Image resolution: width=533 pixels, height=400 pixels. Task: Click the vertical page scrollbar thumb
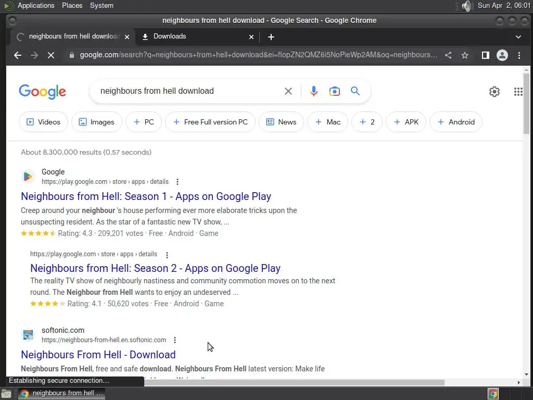(527, 104)
